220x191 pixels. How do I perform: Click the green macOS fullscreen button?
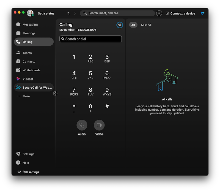coord(23,12)
